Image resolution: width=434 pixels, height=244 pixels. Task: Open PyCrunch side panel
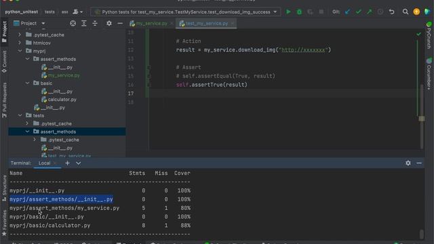[429, 35]
